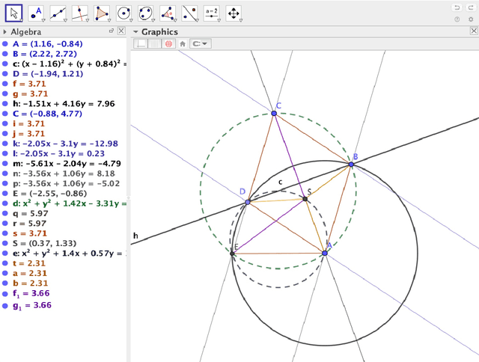This screenshot has height=362, width=479.
Task: Select the Slider a=2 tool
Action: (x=212, y=13)
